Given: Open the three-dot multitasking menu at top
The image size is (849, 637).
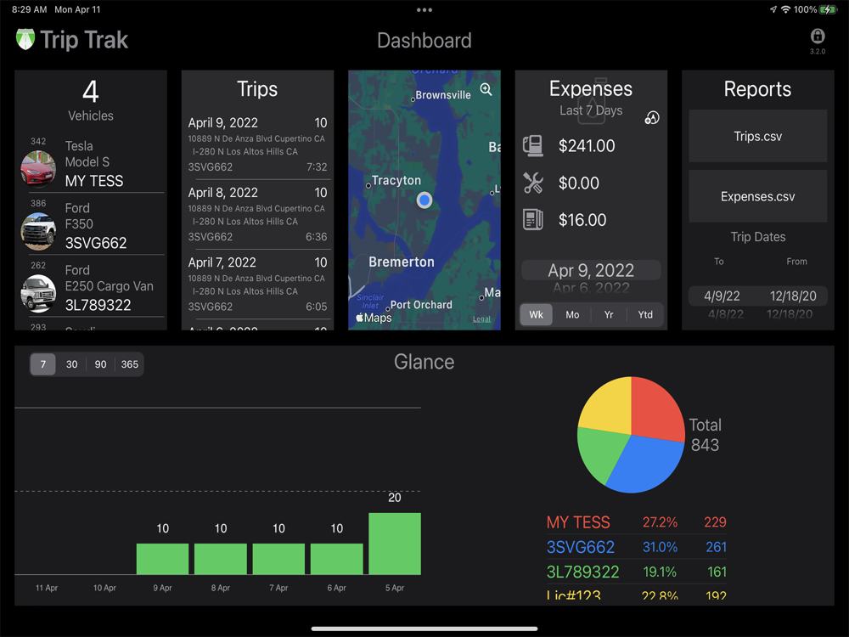Looking at the screenshot, I should point(424,9).
